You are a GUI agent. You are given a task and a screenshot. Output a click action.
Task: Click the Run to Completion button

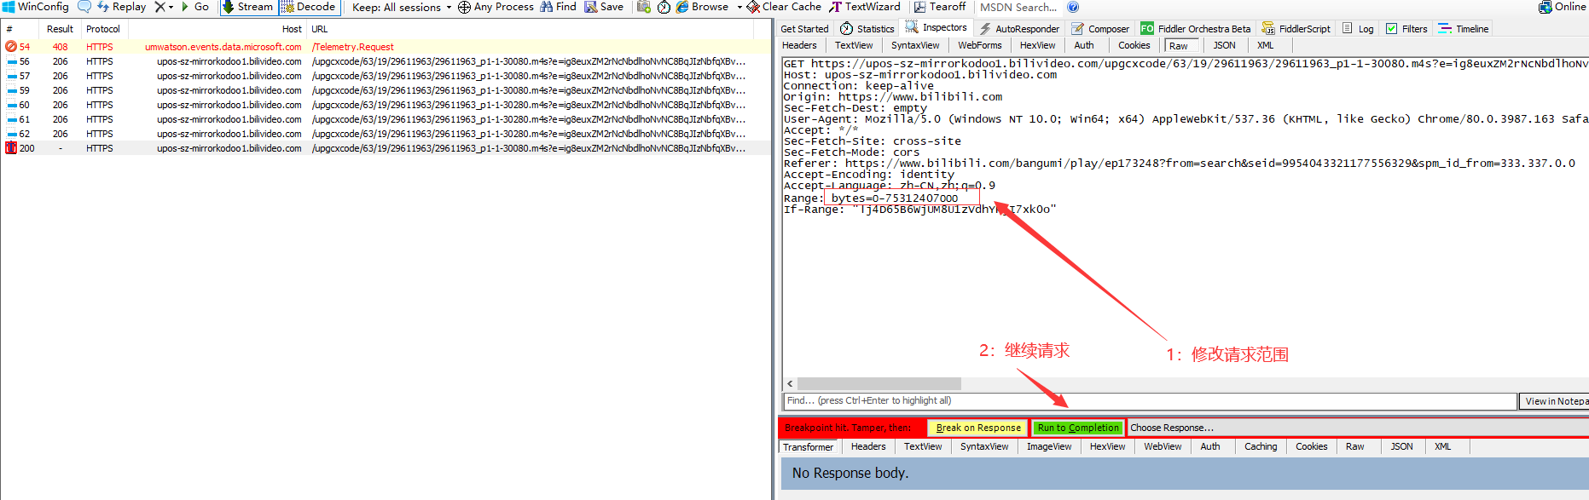(x=1078, y=428)
